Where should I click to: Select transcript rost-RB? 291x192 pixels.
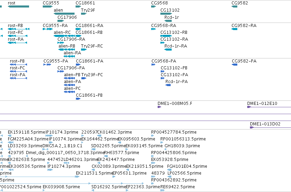pyautogui.click(x=15, y=26)
